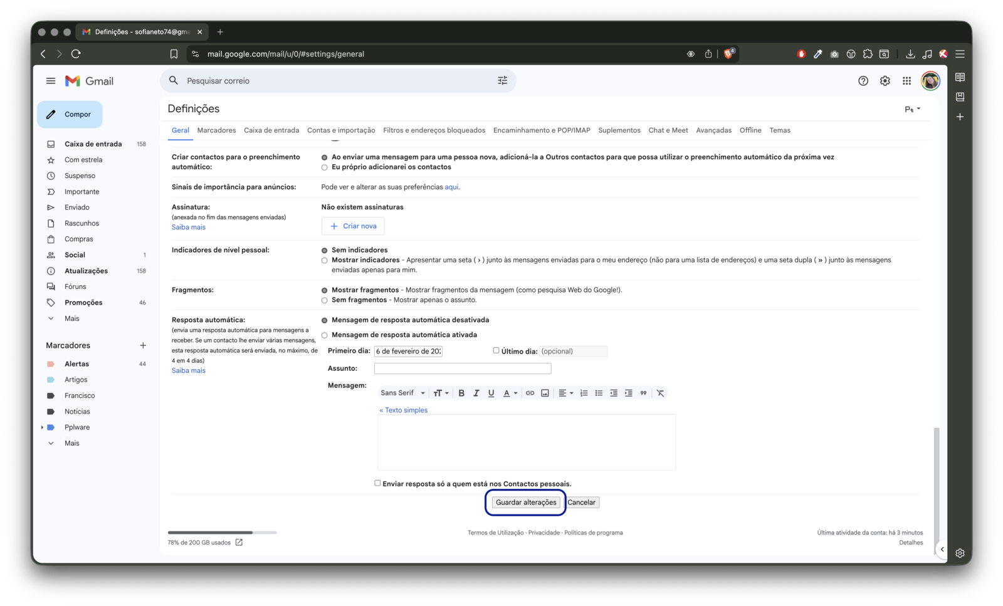Check the 'Último dia' checkbox
1003x606 pixels.
[x=496, y=350]
